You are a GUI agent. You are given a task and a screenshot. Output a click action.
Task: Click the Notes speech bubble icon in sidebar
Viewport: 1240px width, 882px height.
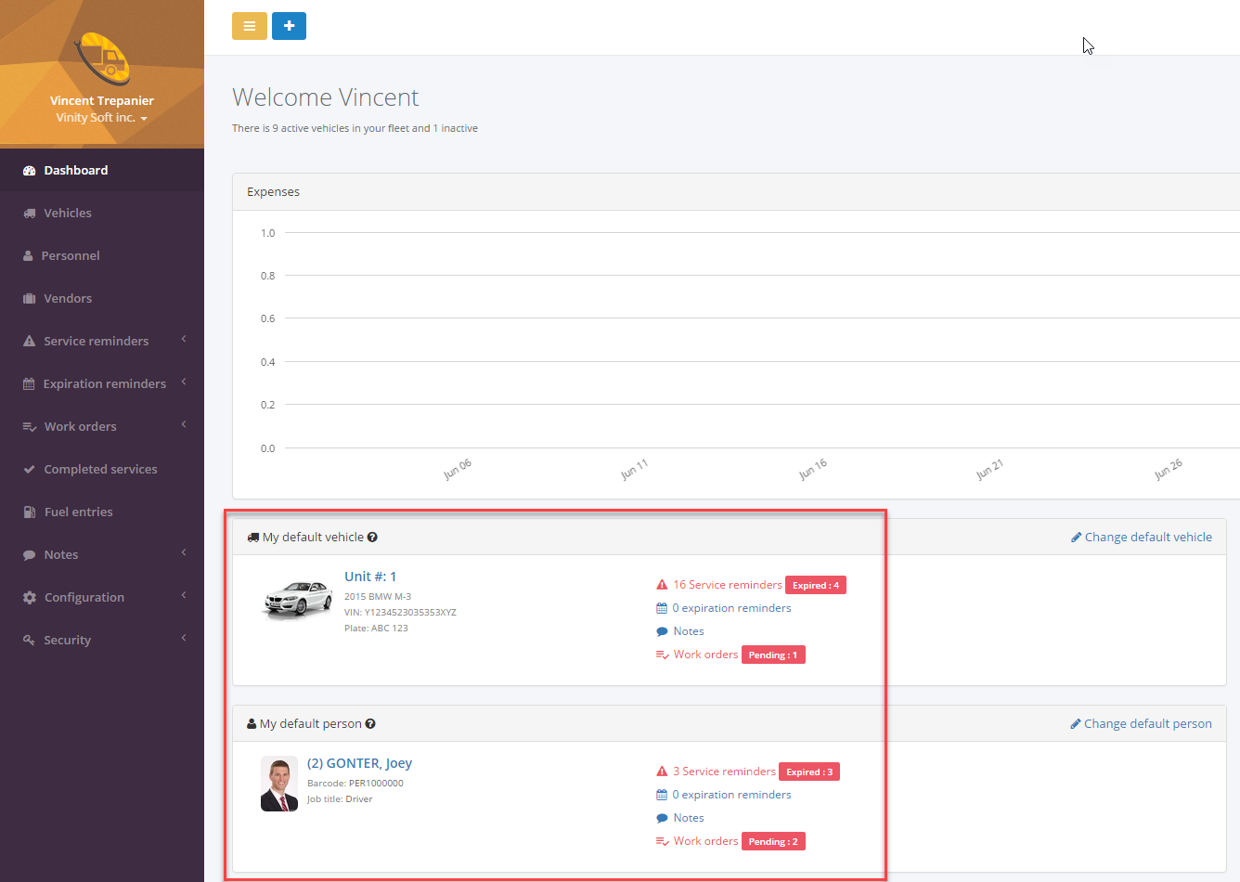(x=29, y=555)
